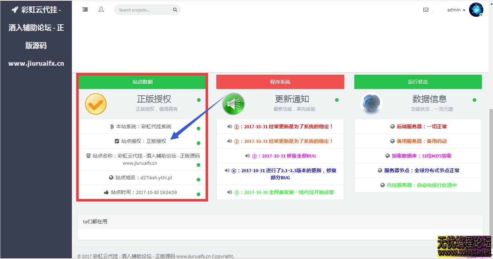Click the globe icon beside 代挂服务器
This screenshot has height=259, width=493.
click(383, 185)
